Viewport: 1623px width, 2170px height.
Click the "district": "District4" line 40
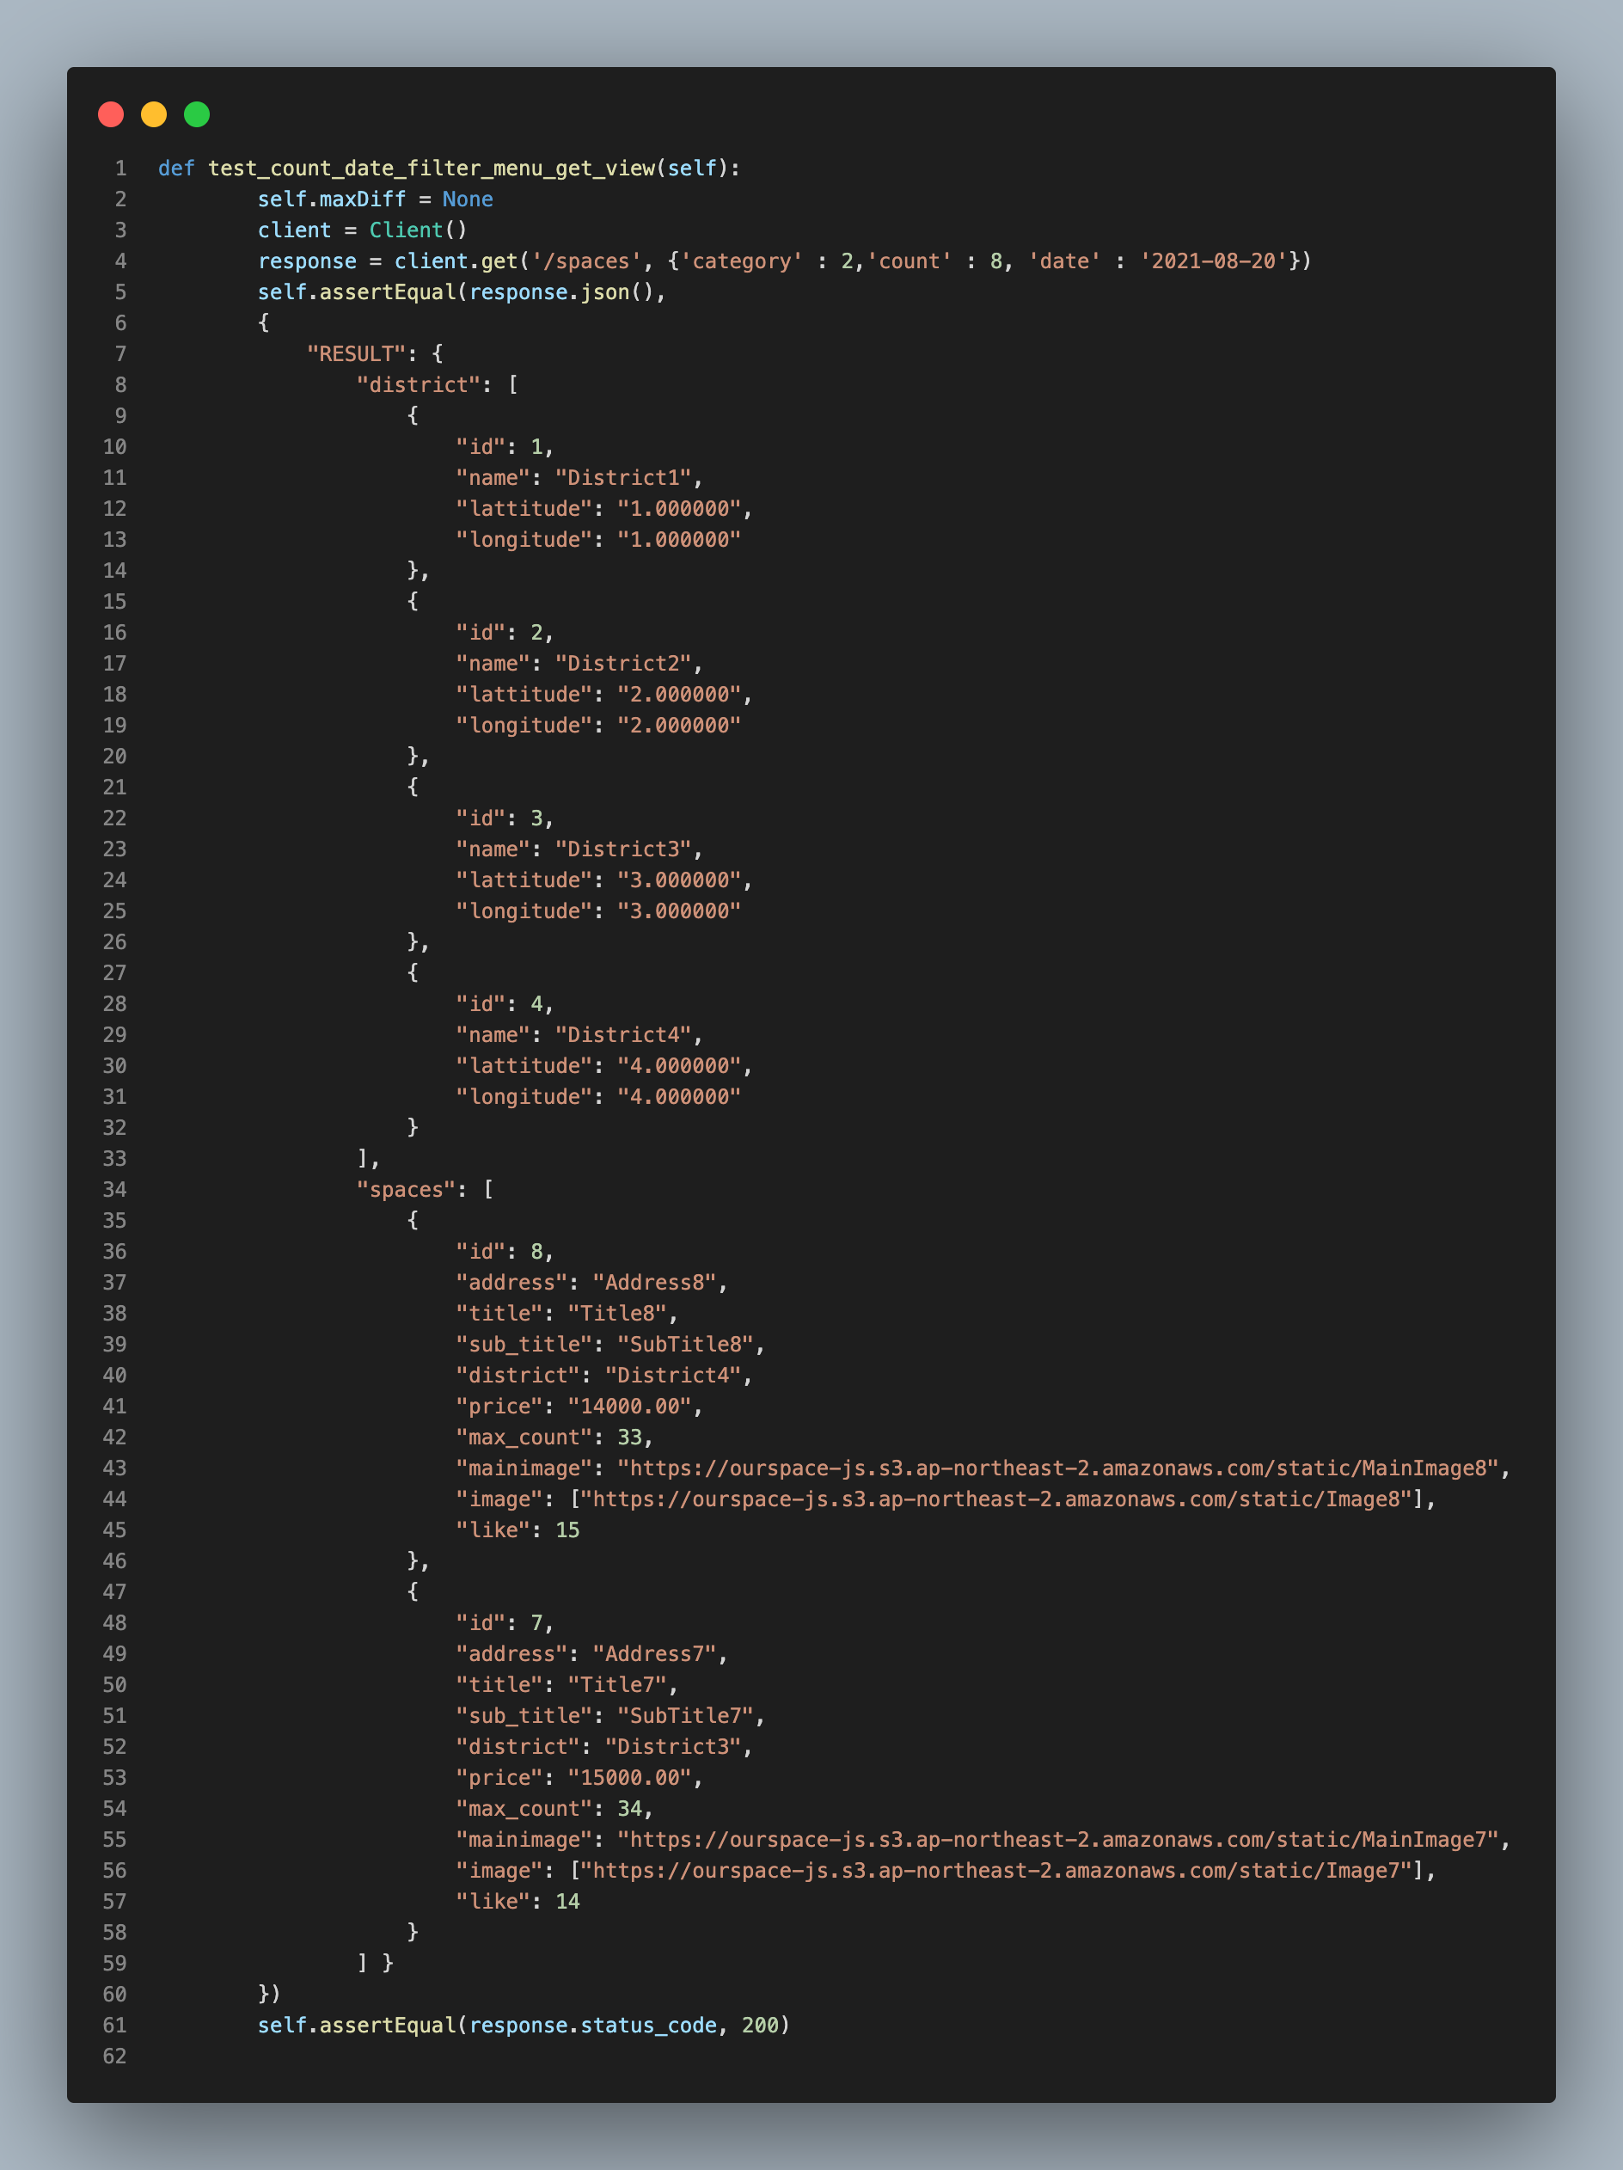pyautogui.click(x=604, y=1376)
